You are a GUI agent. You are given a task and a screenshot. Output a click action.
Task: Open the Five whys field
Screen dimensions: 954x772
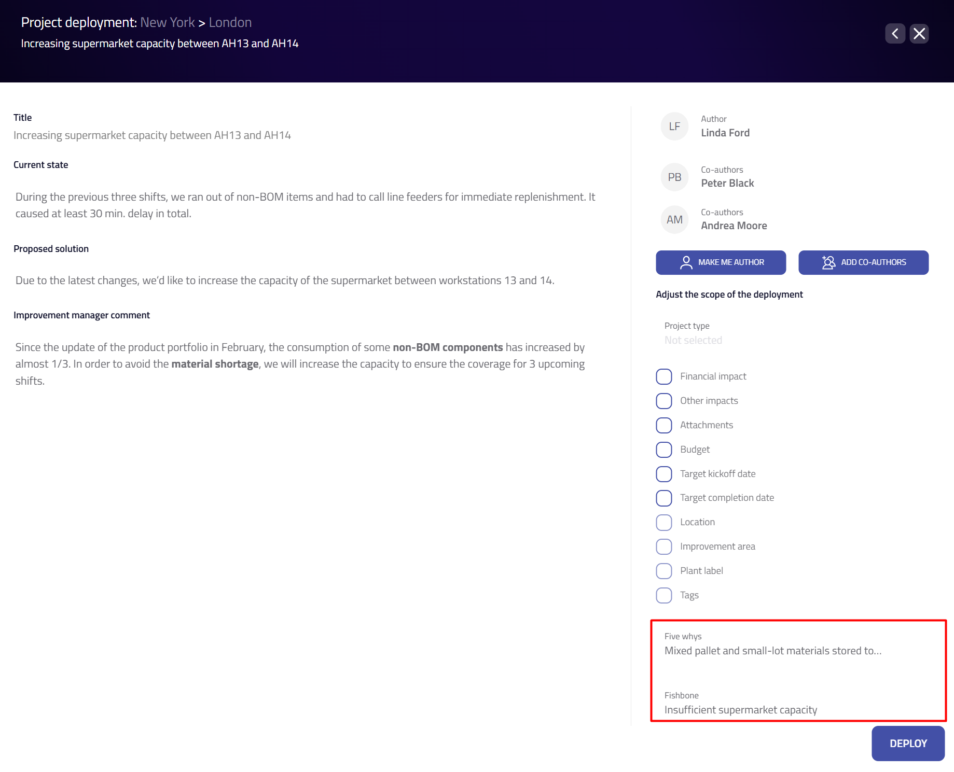[772, 650]
